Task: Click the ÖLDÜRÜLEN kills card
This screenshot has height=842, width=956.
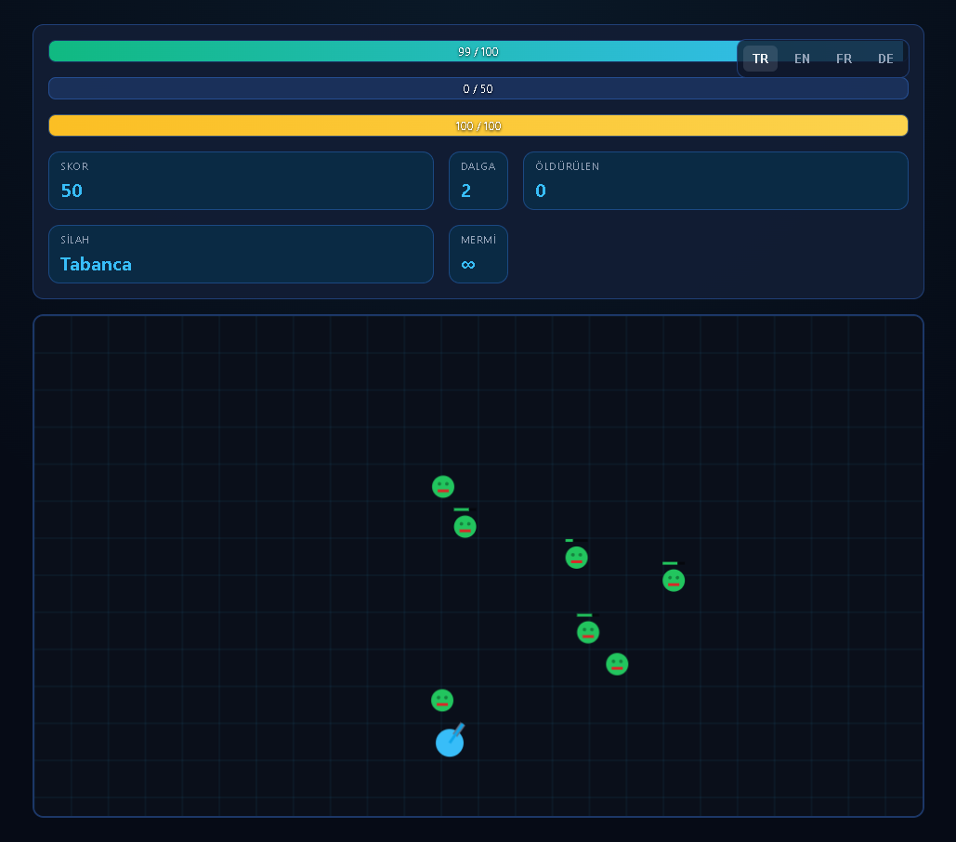Action: pyautogui.click(x=715, y=180)
